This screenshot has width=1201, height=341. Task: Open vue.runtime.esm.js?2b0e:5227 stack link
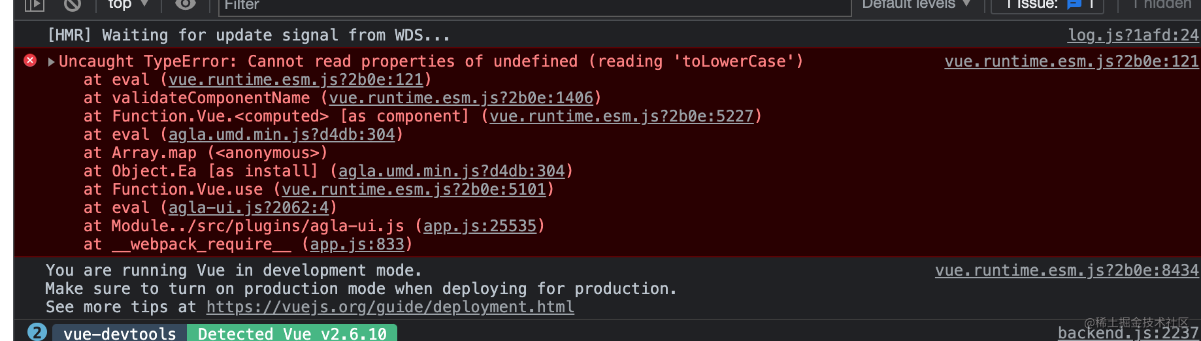coord(621,116)
